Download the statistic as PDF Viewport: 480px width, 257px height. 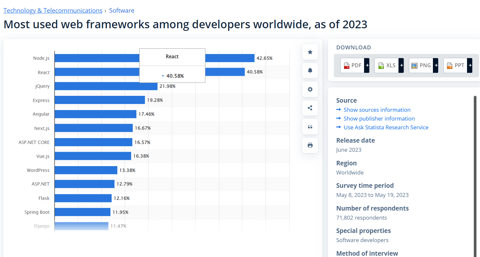pos(353,65)
